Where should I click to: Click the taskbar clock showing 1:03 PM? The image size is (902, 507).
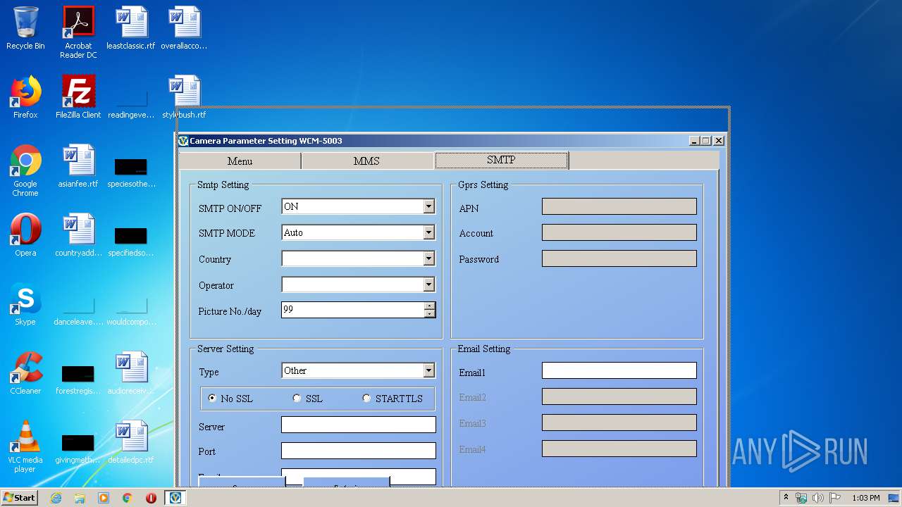pyautogui.click(x=865, y=498)
